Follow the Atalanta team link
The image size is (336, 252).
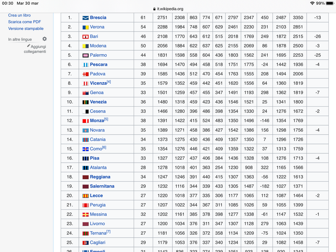coord(98,168)
